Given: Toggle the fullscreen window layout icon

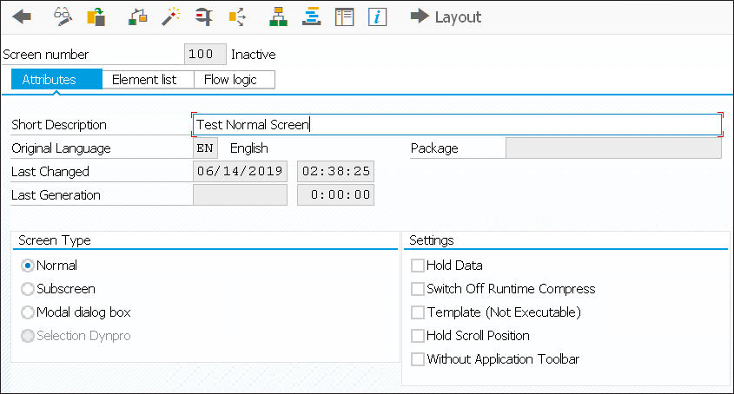Looking at the screenshot, I should 345,16.
